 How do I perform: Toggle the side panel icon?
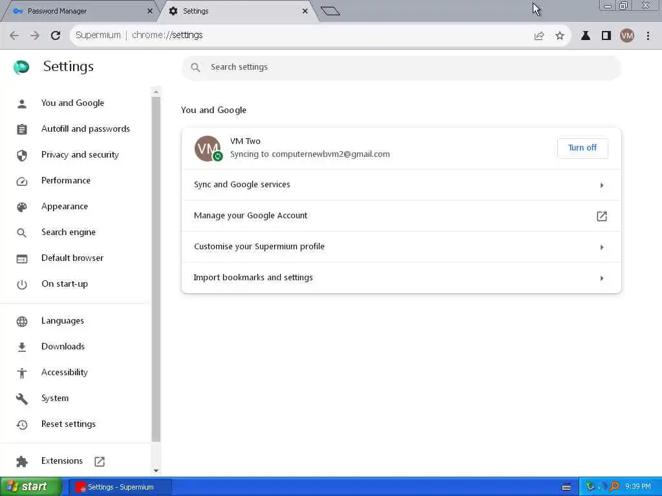(x=606, y=36)
